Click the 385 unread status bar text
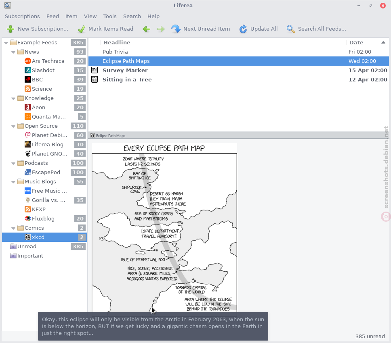The image size is (391, 343). (x=370, y=336)
